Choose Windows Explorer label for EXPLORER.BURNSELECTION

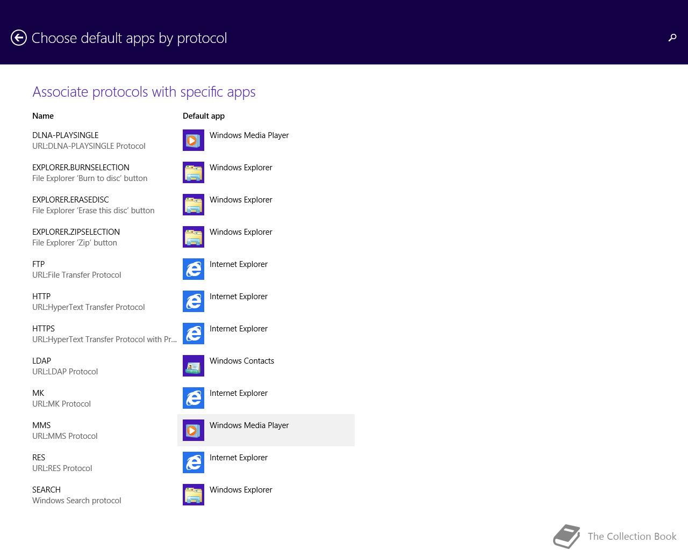(241, 168)
